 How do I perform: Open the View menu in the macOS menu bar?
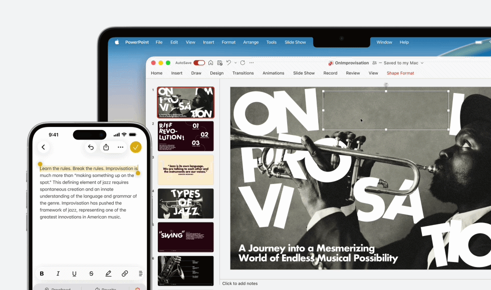pyautogui.click(x=190, y=42)
